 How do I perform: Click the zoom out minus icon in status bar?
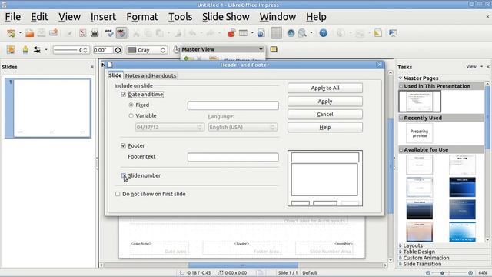tap(427, 273)
